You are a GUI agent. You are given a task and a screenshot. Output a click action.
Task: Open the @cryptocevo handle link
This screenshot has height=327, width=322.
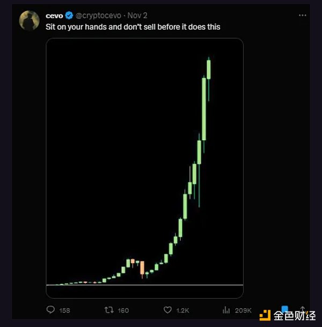98,16
